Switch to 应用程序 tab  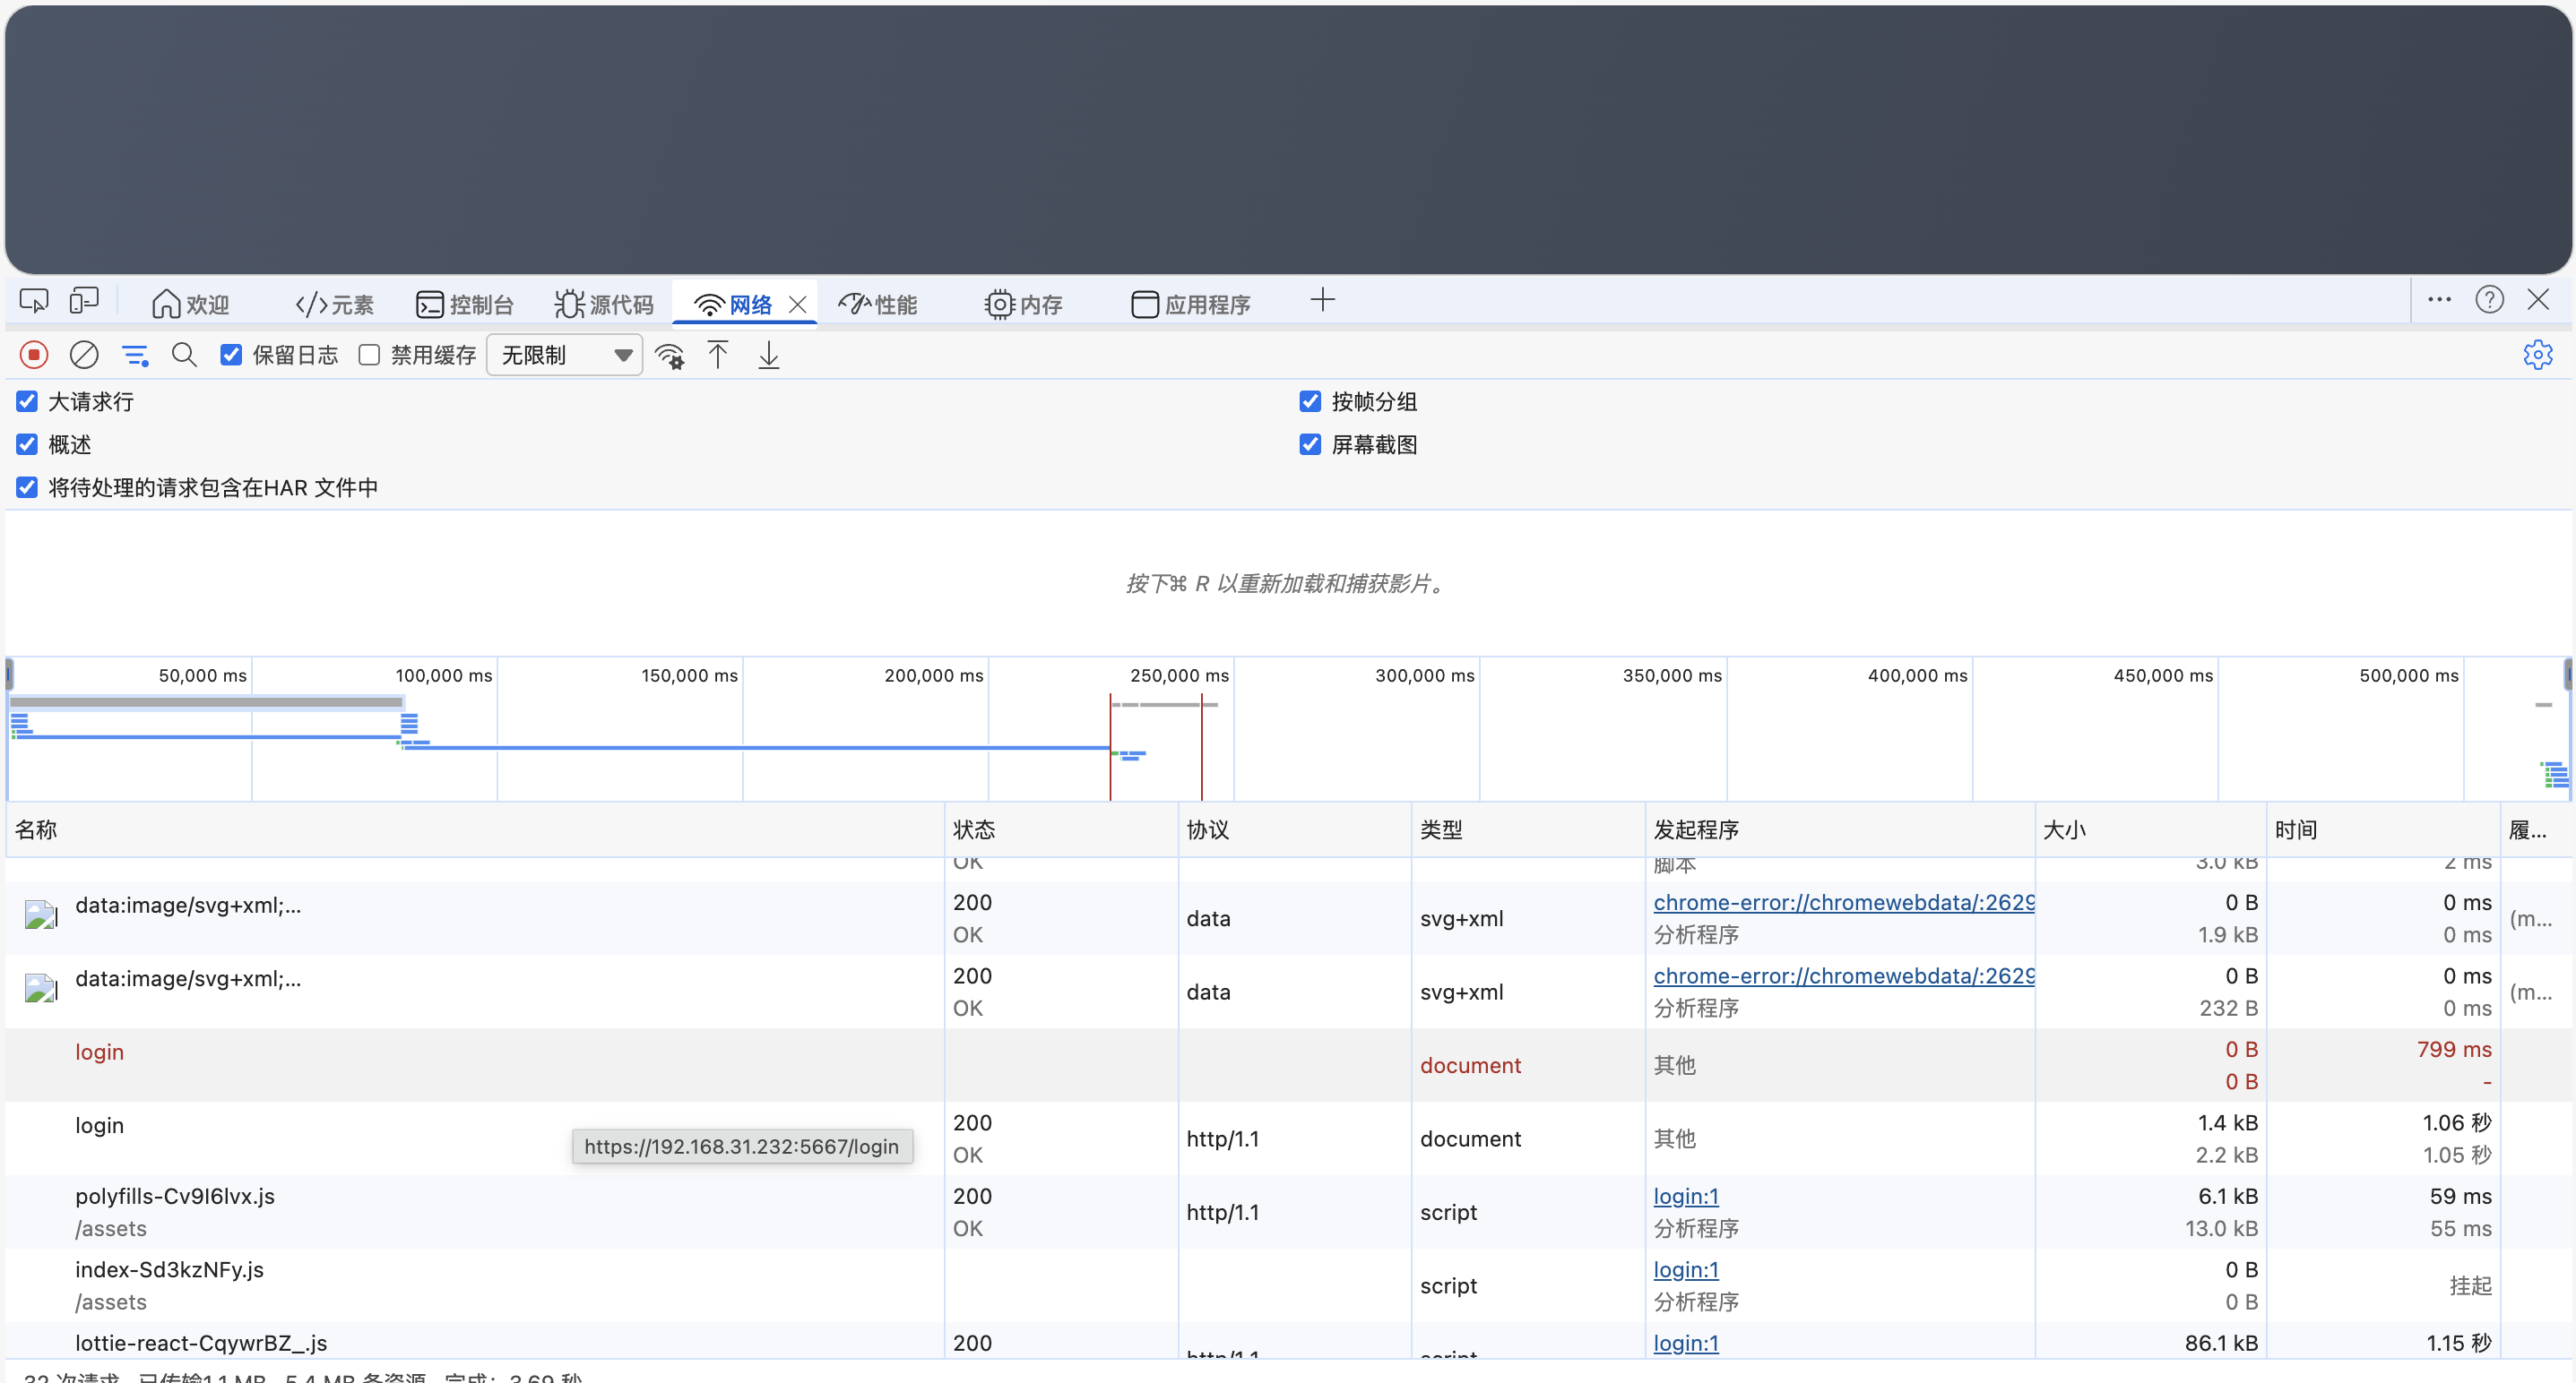[x=1191, y=304]
